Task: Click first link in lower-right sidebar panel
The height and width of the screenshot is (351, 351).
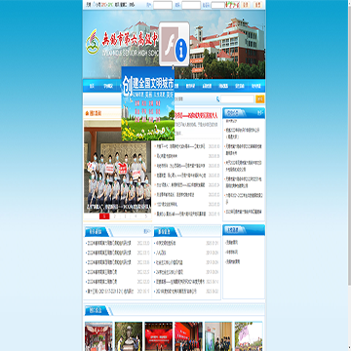Action: (x=232, y=243)
